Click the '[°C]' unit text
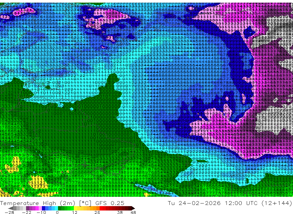Screen dimensions: 293x214 tap(85, 203)
